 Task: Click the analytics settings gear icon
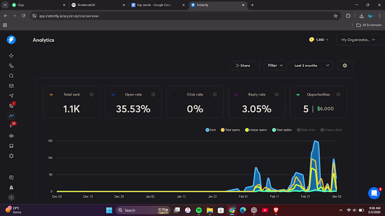click(x=345, y=65)
